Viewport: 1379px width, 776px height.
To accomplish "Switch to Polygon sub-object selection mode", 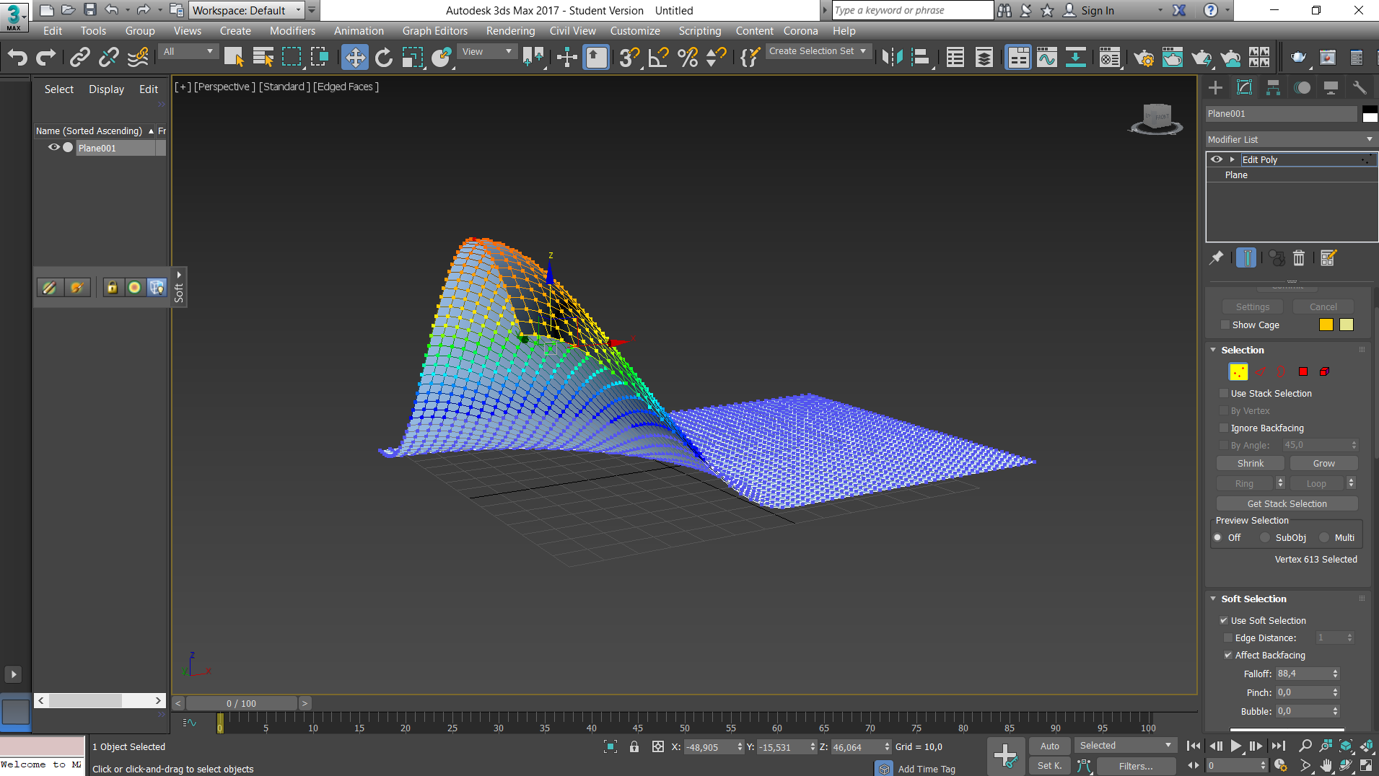I will (1303, 371).
